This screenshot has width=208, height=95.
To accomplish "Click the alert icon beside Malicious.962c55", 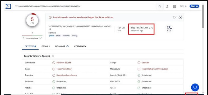I will tap(54, 63).
